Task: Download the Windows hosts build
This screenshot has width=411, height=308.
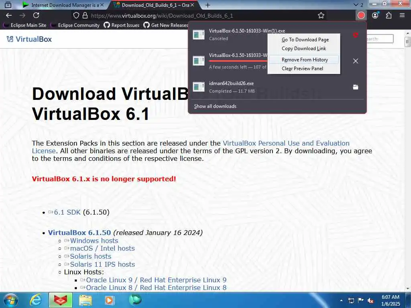Action: coord(94,241)
